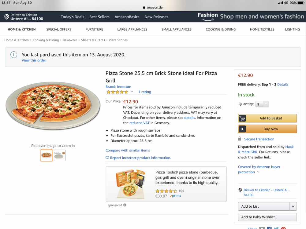
Task: Click the Sponsored info icon
Action: [125, 205]
